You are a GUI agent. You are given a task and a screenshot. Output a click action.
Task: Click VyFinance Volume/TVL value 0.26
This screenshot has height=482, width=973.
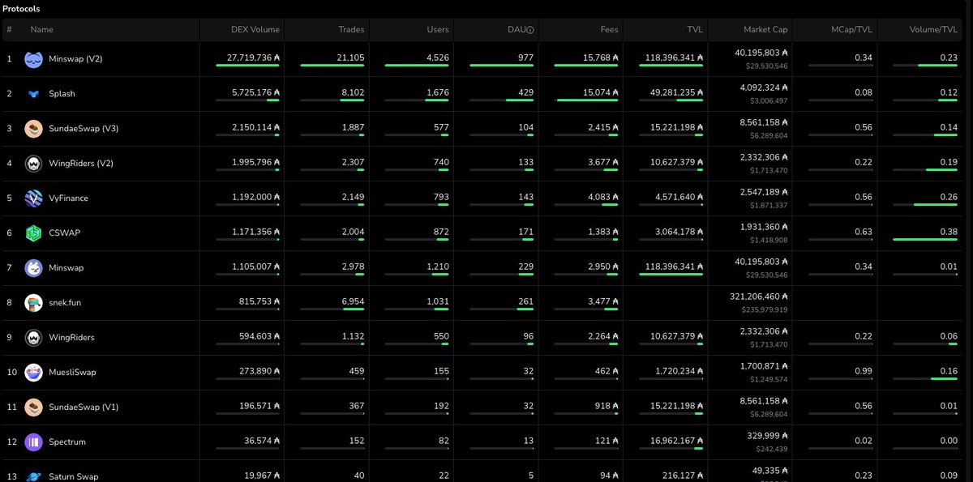(948, 196)
